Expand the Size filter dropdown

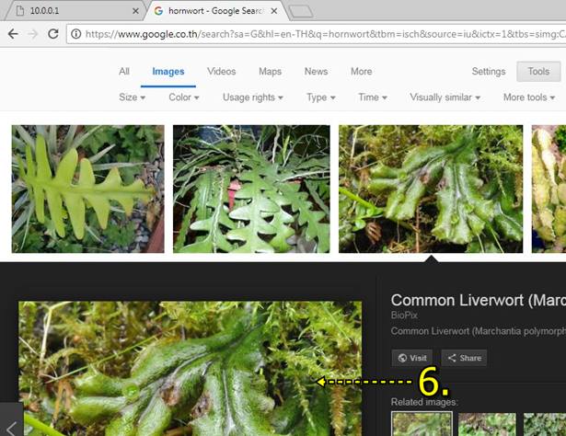[133, 98]
